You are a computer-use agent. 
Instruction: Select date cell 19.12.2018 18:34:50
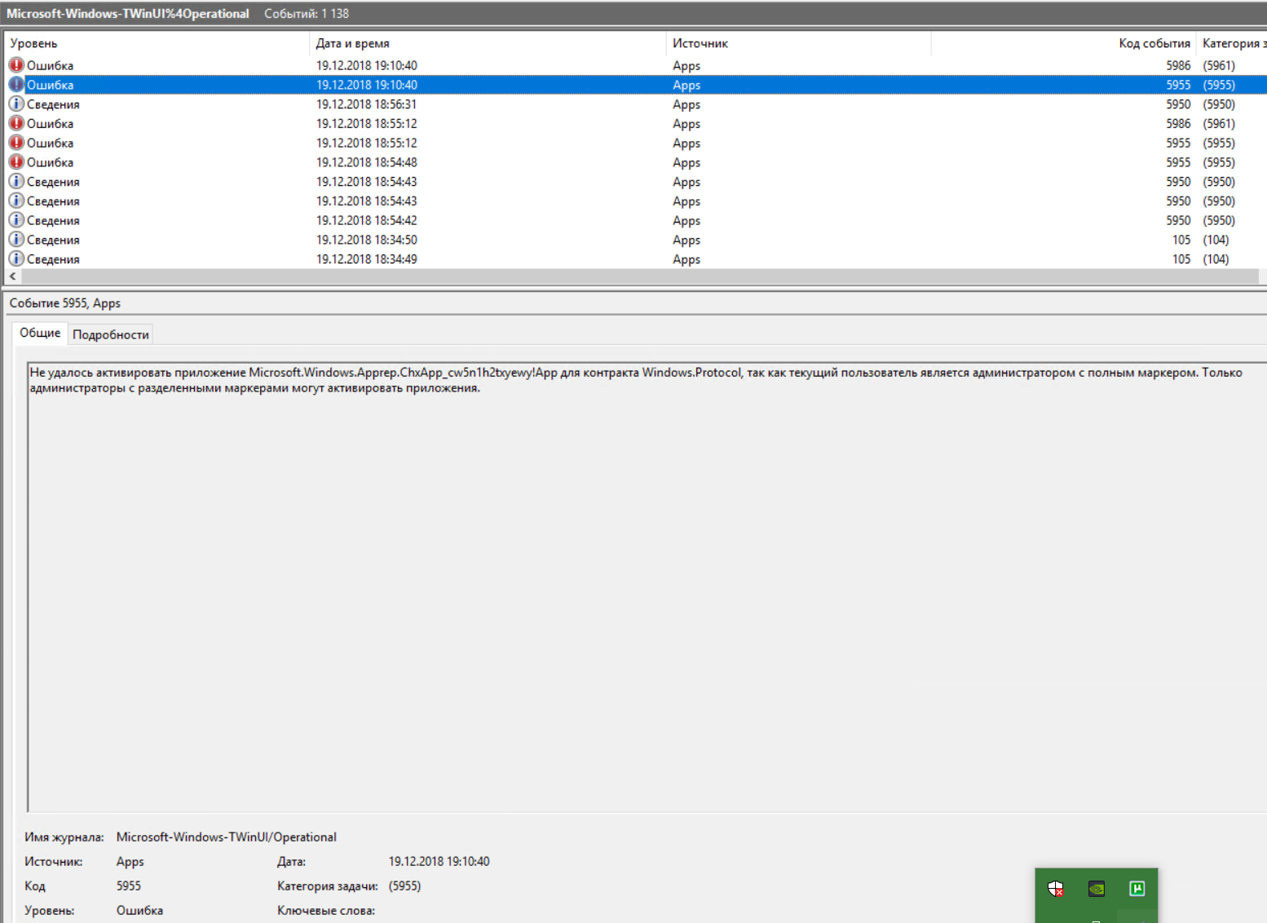coord(367,240)
